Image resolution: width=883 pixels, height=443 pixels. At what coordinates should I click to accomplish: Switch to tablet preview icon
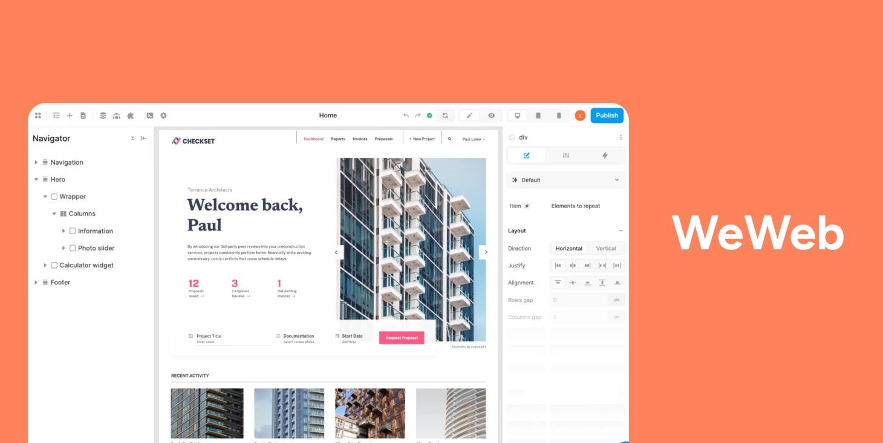[x=538, y=115]
